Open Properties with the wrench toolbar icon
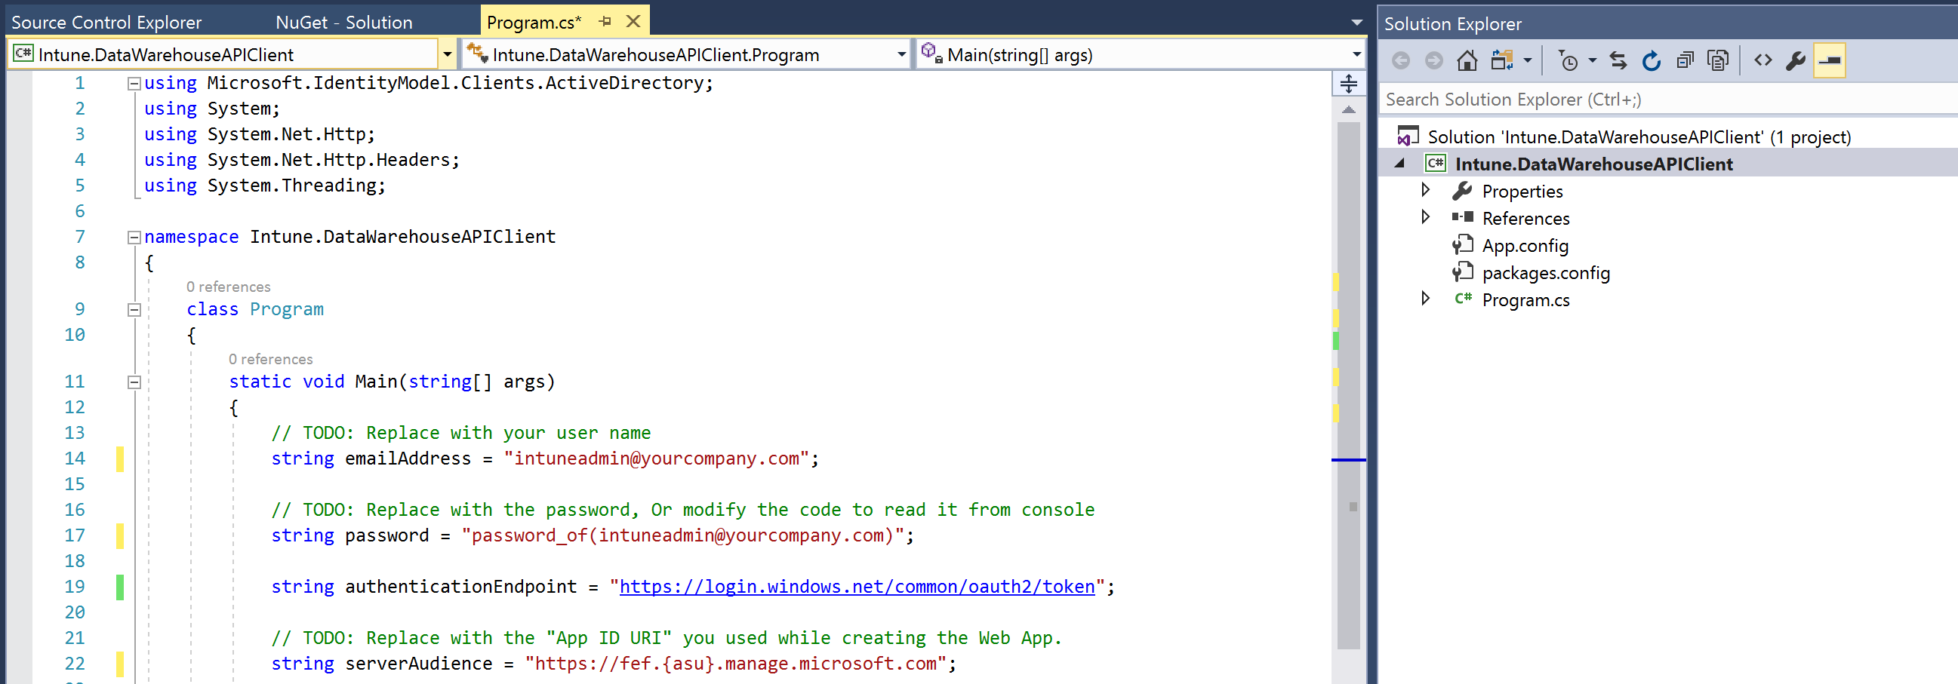This screenshot has height=684, width=1958. click(x=1796, y=61)
